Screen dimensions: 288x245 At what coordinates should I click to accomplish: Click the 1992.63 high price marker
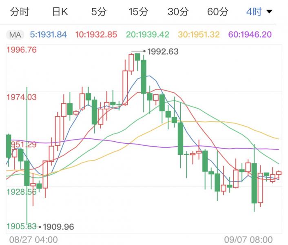click(x=162, y=52)
